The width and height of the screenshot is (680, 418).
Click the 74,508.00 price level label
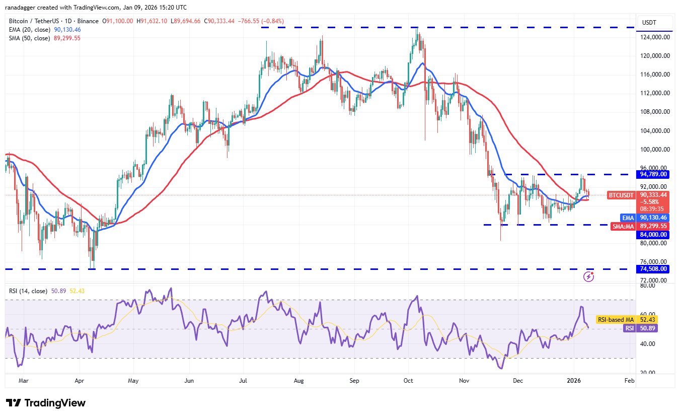(x=654, y=269)
